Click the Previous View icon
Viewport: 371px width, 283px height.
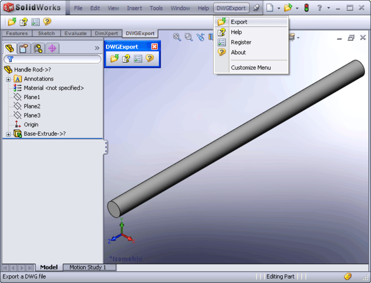pyautogui.click(x=201, y=37)
